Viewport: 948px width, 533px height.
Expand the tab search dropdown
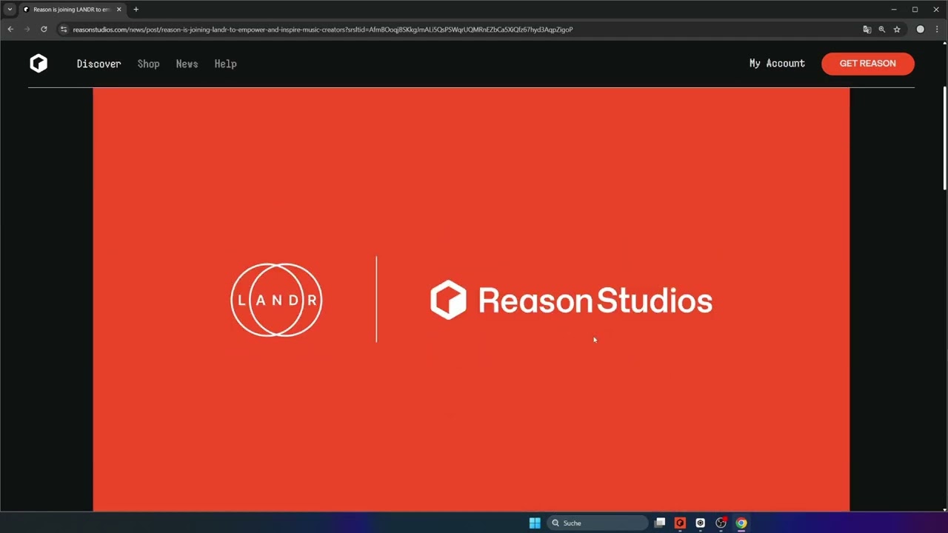pyautogui.click(x=10, y=10)
